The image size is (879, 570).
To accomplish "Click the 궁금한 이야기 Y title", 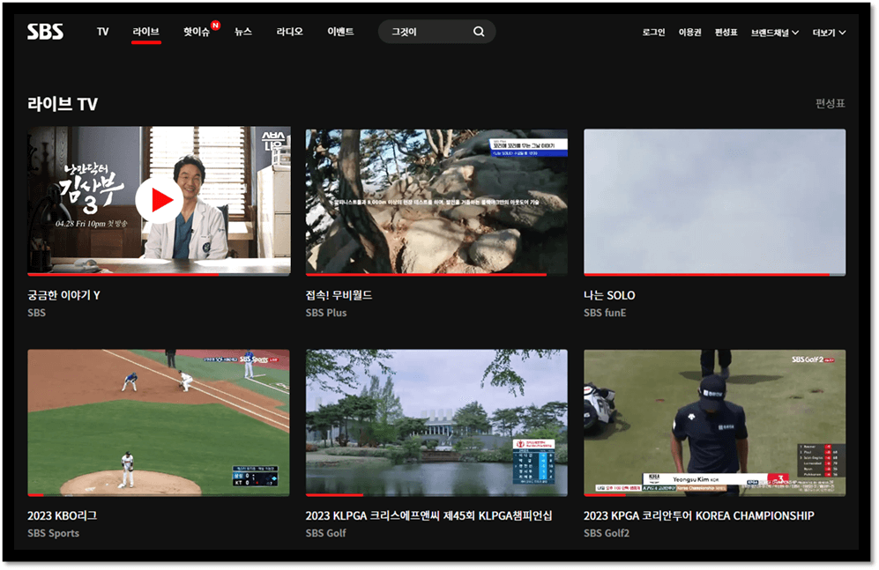I will click(x=63, y=295).
